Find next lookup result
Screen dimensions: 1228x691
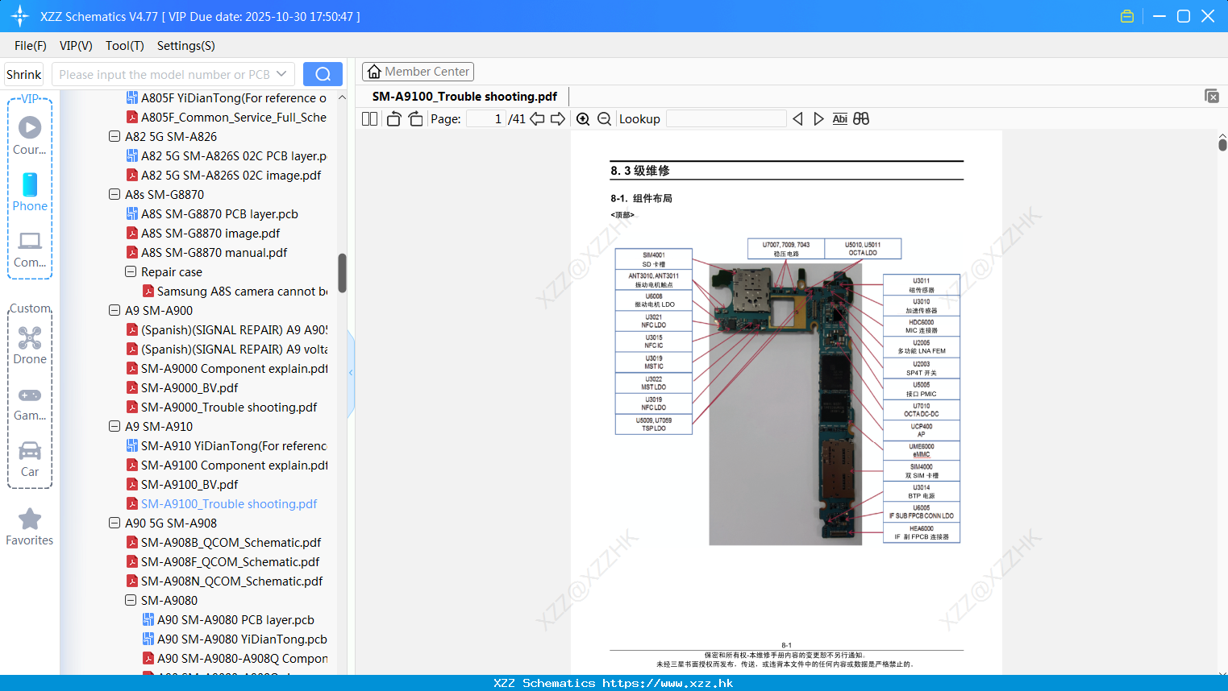click(x=818, y=118)
